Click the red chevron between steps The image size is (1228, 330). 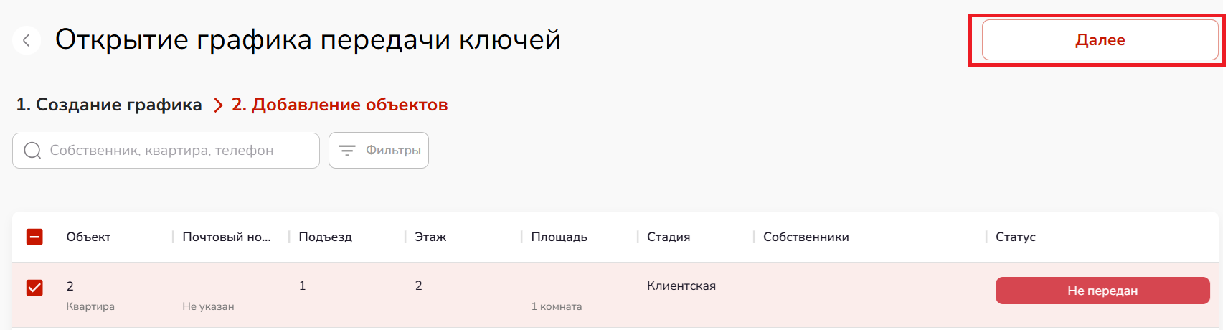(x=218, y=105)
